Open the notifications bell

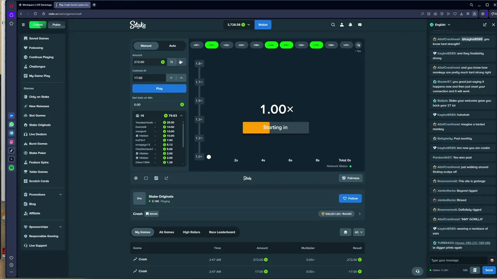[350, 25]
